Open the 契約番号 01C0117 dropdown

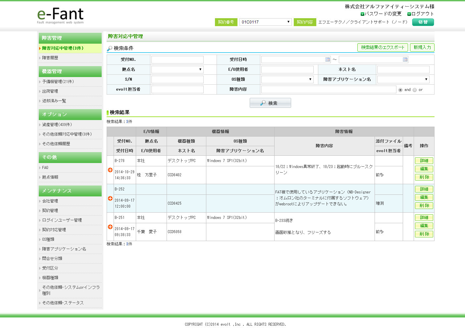point(266,22)
